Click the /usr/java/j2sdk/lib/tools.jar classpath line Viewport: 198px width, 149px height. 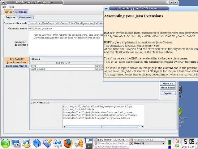click(79, 109)
